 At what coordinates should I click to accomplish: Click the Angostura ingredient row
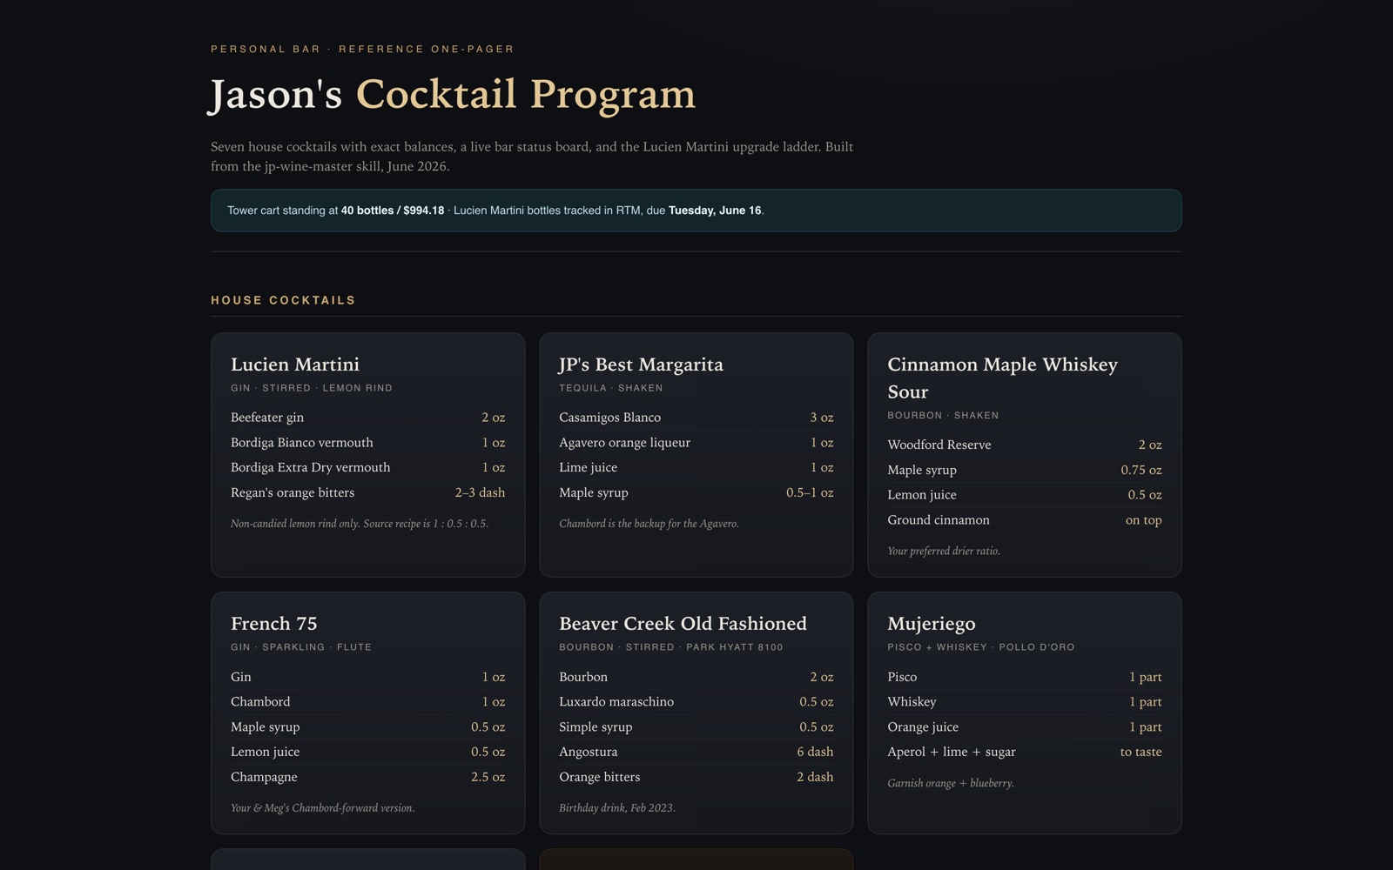click(696, 752)
